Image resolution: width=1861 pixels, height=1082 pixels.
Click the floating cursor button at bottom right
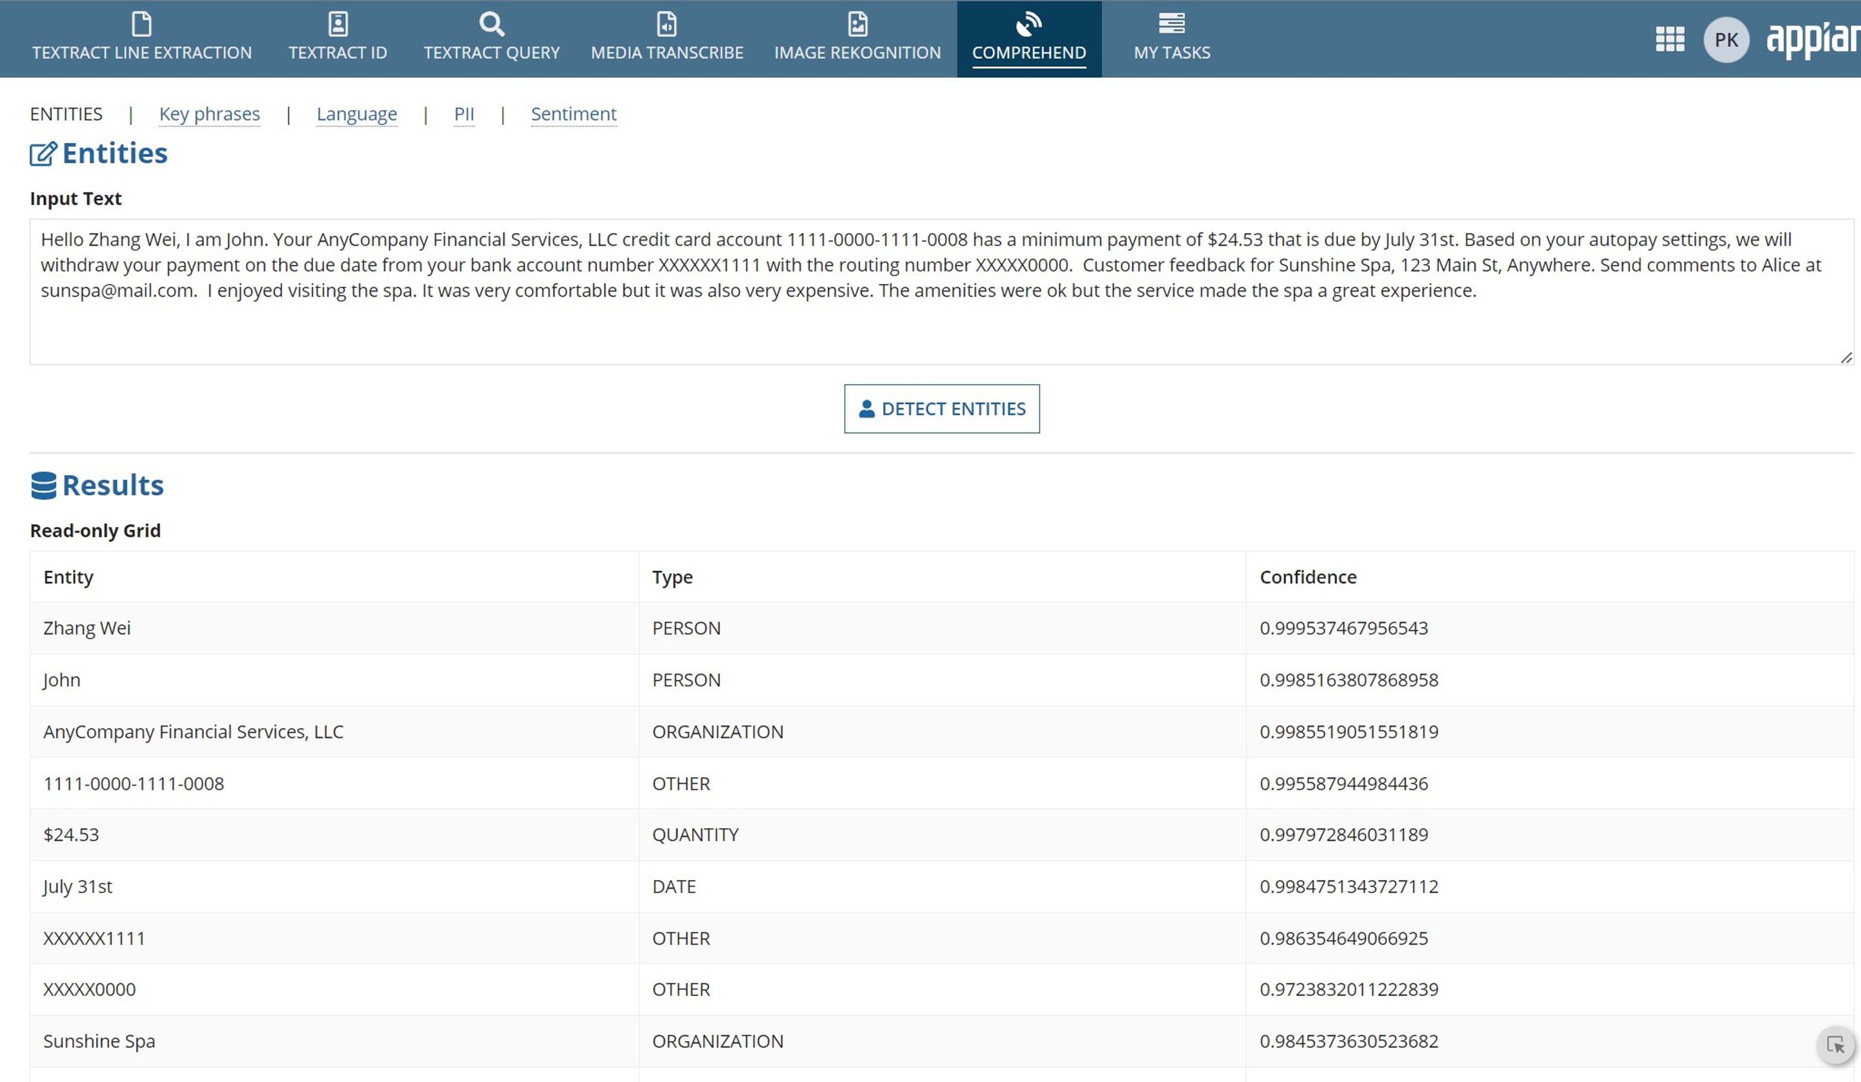coord(1835,1044)
